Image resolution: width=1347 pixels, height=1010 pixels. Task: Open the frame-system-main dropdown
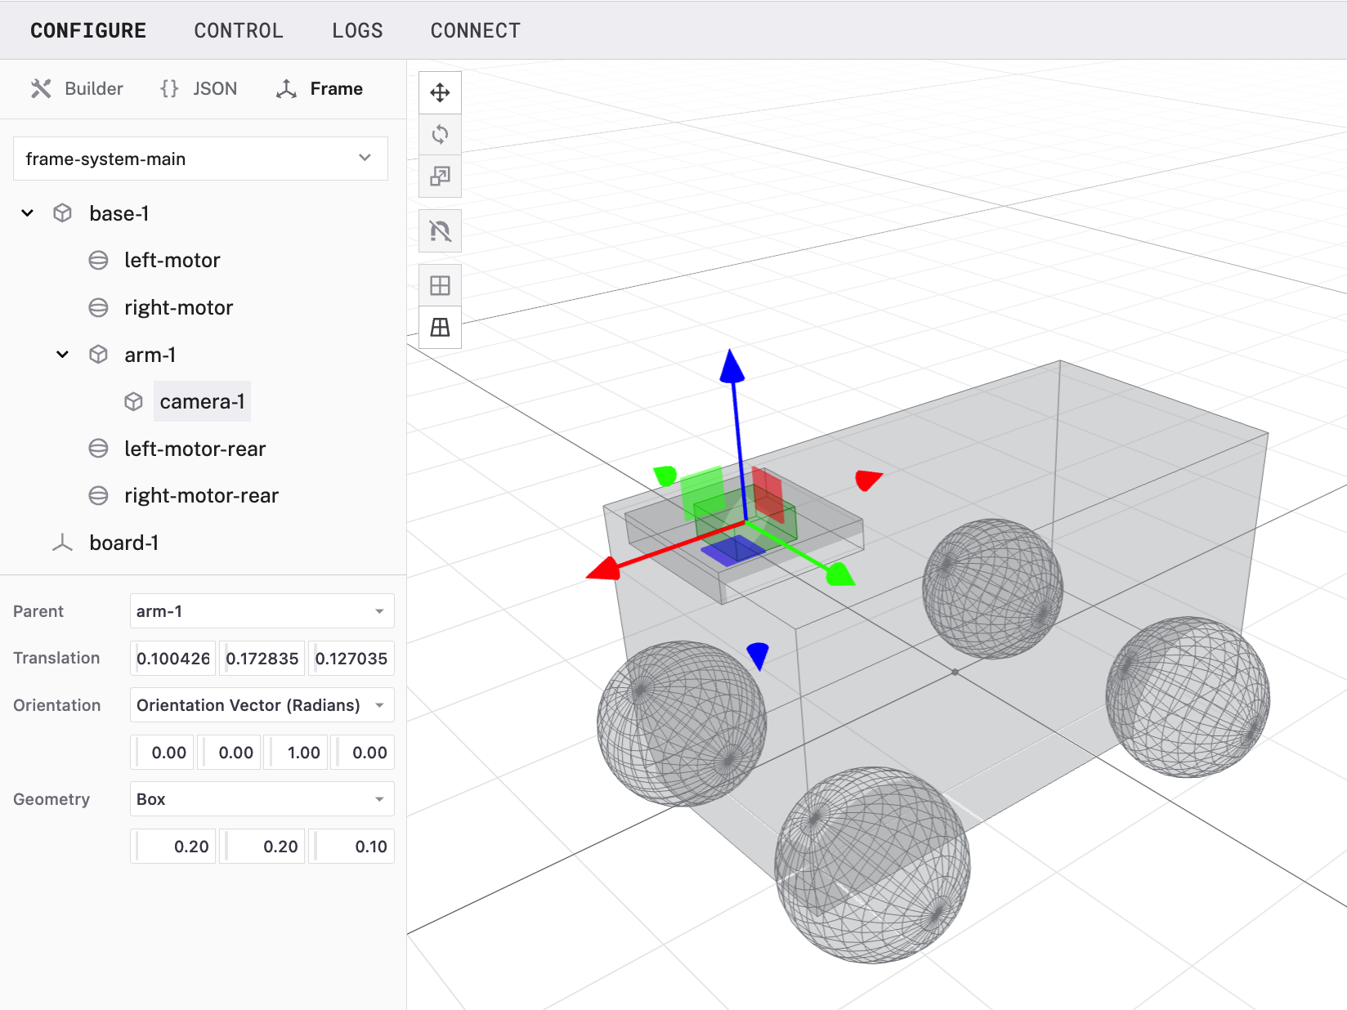(200, 159)
